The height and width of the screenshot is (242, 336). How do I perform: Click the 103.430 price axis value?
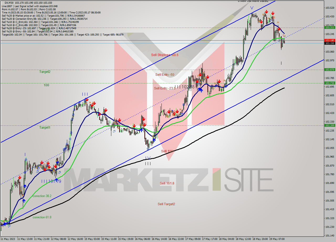click(x=330, y=17)
